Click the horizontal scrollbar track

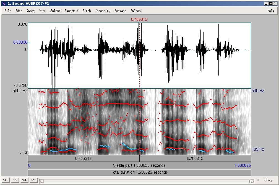(147, 181)
